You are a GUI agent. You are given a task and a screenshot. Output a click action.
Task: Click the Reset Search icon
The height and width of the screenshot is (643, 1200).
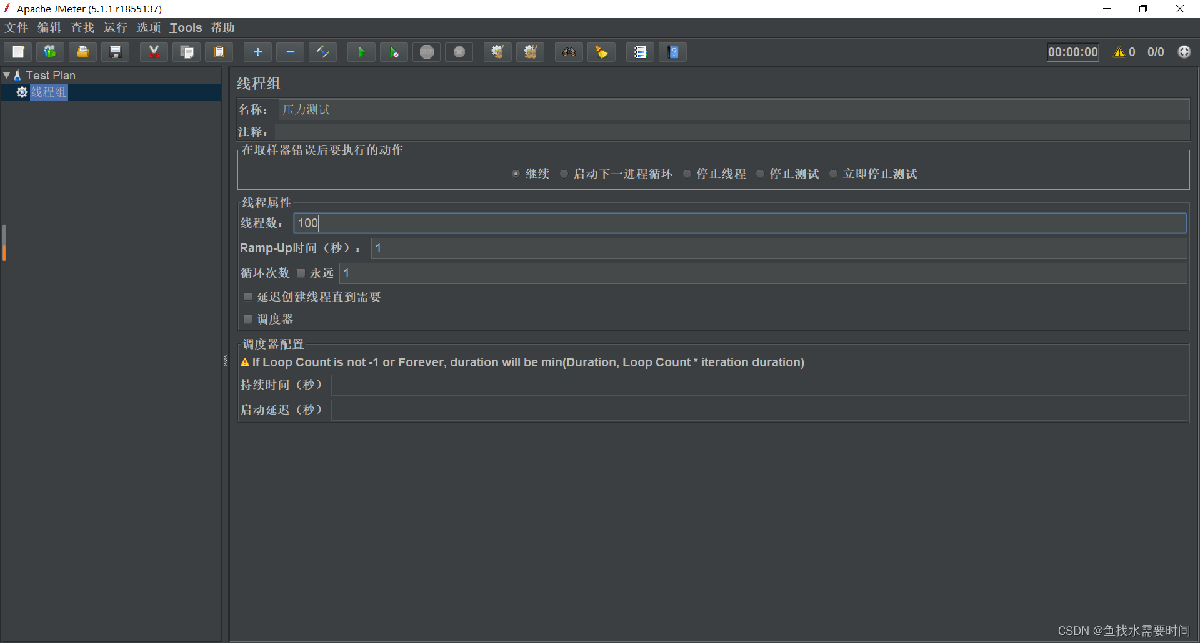(x=601, y=52)
